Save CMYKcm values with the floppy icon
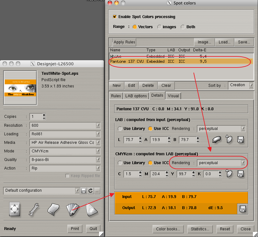This screenshot has height=237, width=258. click(x=240, y=174)
